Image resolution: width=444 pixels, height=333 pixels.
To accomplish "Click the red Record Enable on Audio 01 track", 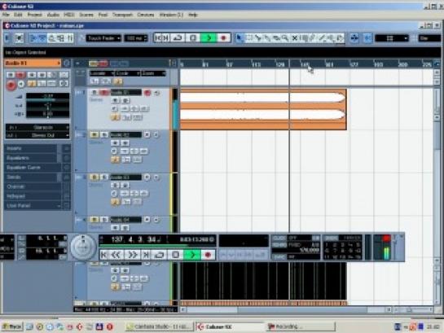I will 147,93.
